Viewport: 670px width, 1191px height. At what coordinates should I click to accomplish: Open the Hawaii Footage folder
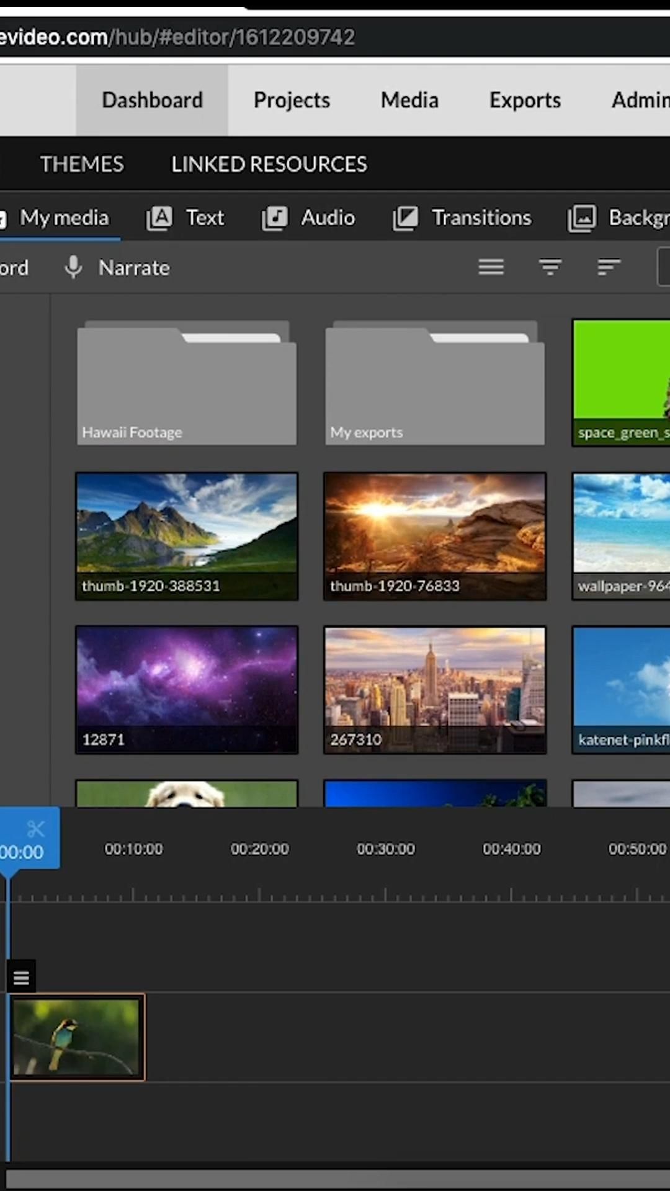tap(187, 382)
